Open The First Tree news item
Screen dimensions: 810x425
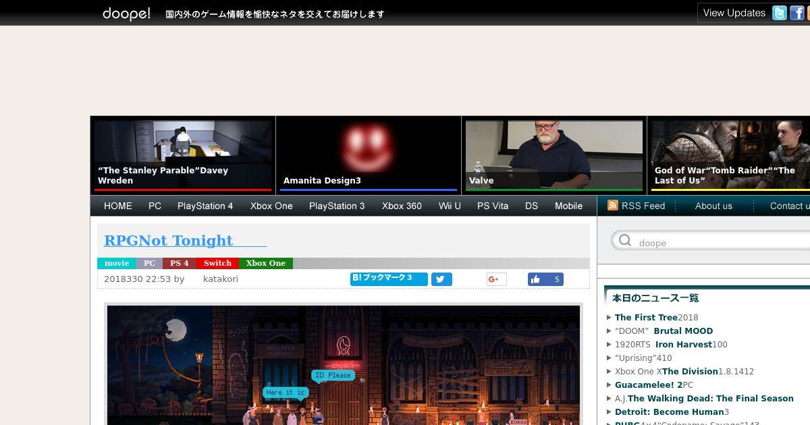point(656,317)
